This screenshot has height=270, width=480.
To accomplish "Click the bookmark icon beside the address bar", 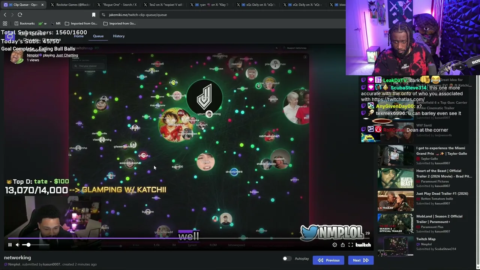I will click(x=94, y=15).
